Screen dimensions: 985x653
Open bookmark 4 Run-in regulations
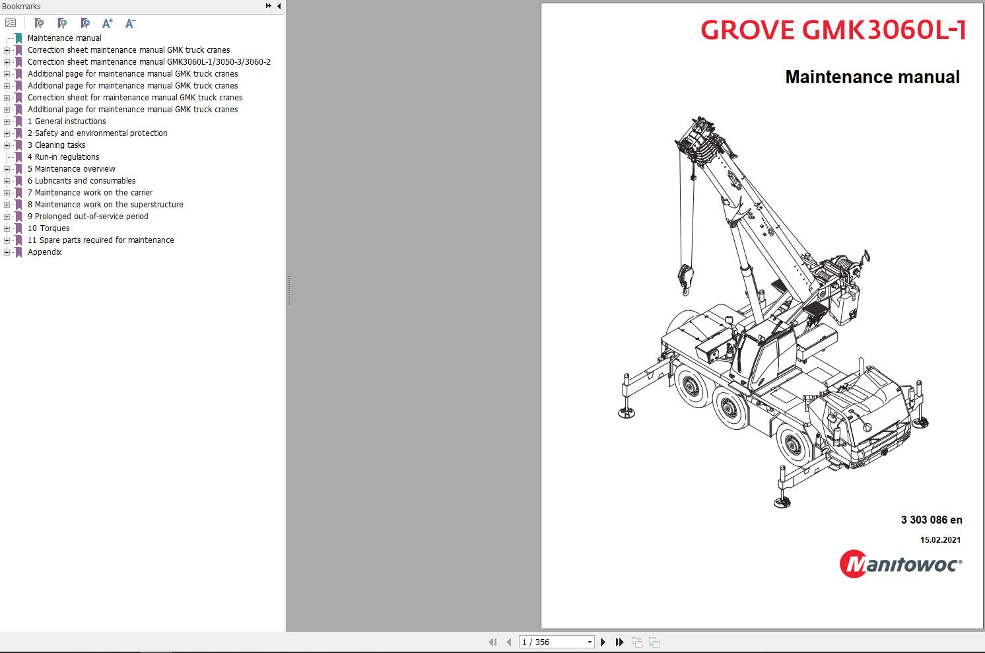(63, 157)
